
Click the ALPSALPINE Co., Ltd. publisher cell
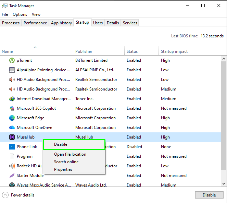pos(95,70)
